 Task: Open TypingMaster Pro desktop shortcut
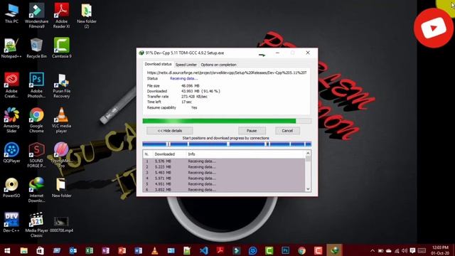point(62,155)
